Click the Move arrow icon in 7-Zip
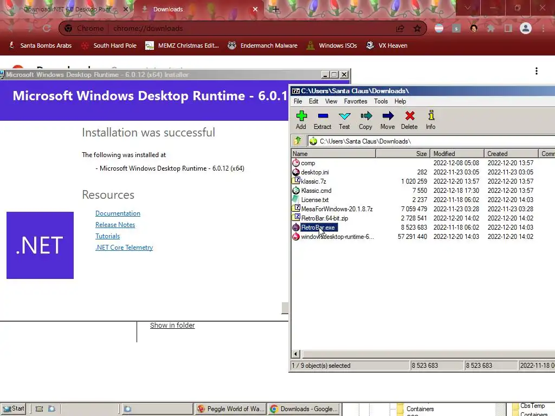555x416 pixels. pyautogui.click(x=388, y=116)
